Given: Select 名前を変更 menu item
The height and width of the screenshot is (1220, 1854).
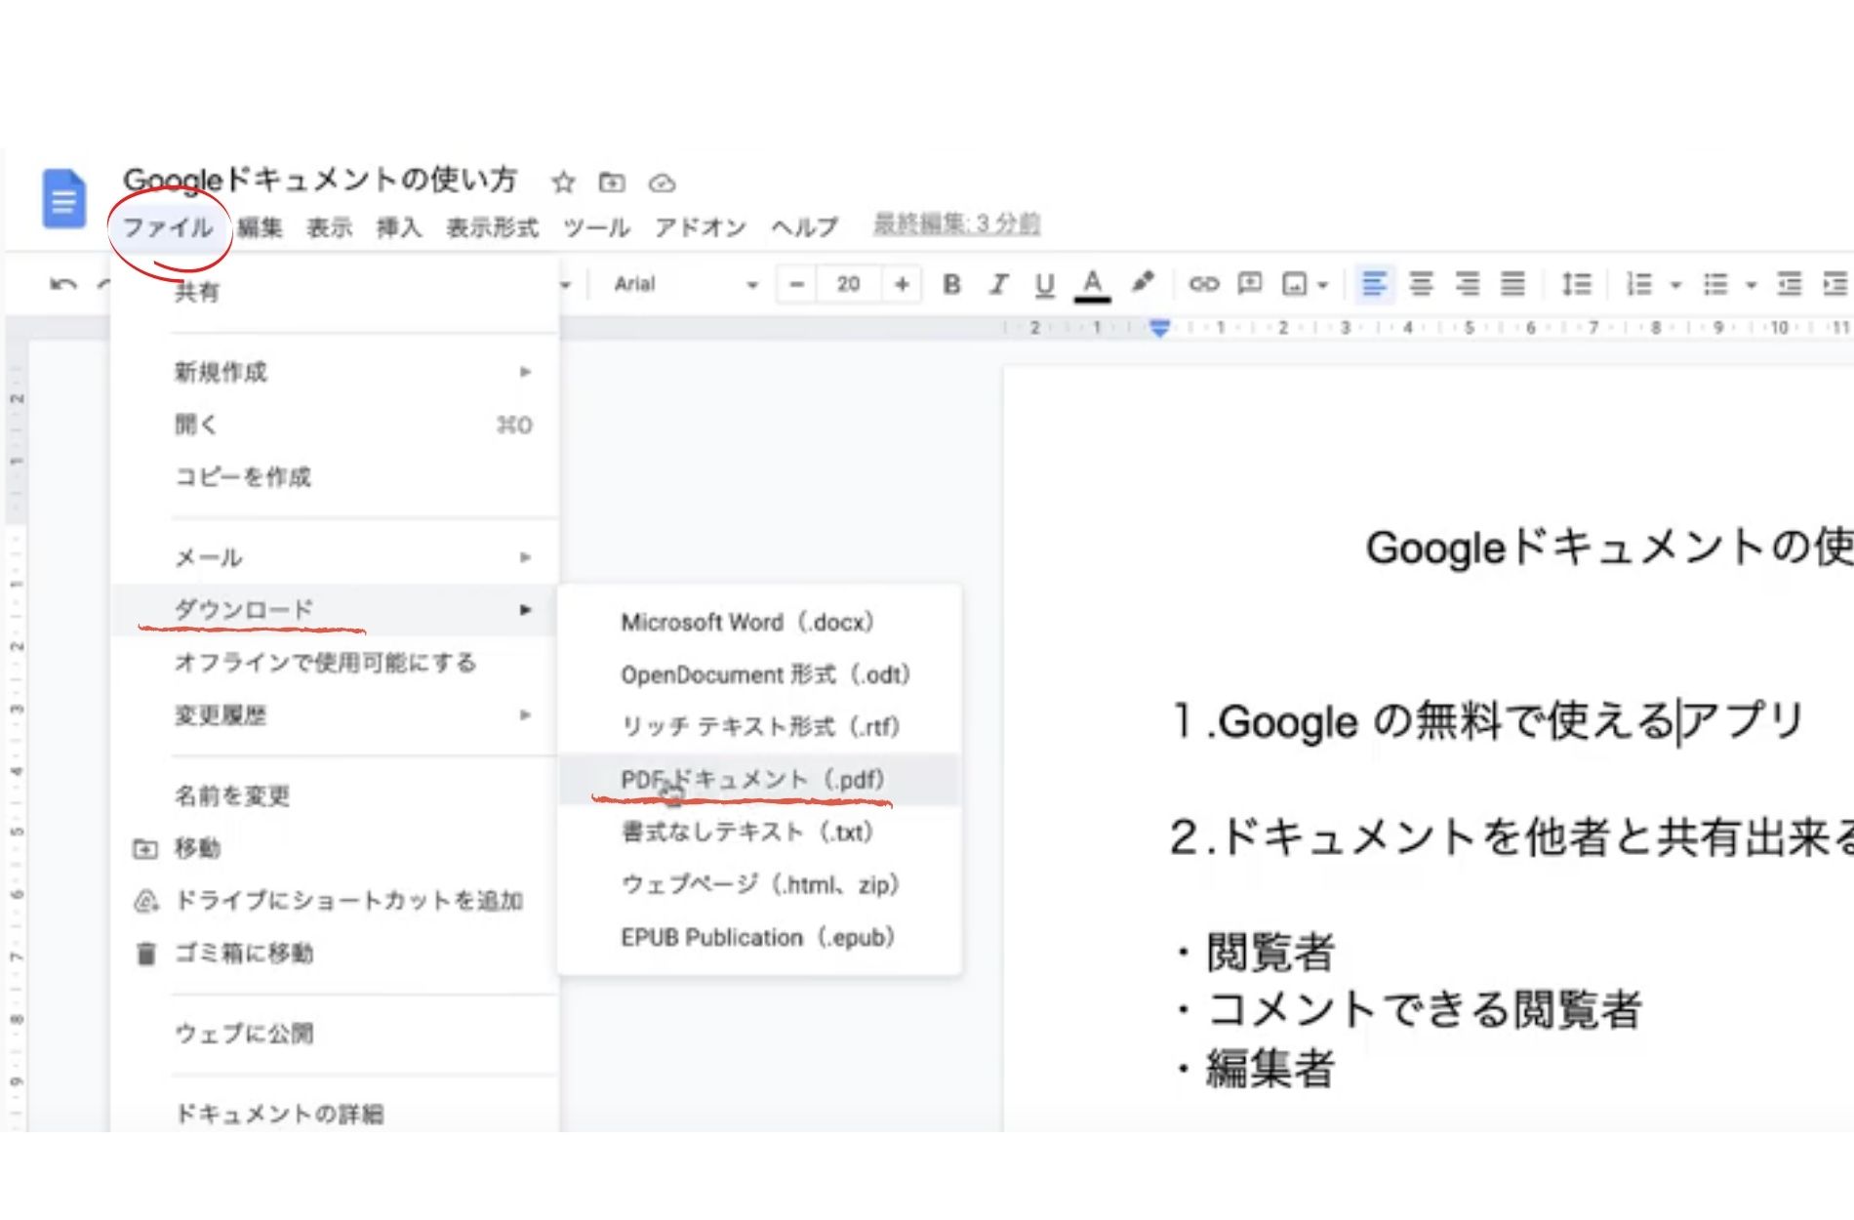Looking at the screenshot, I should pyautogui.click(x=336, y=795).
